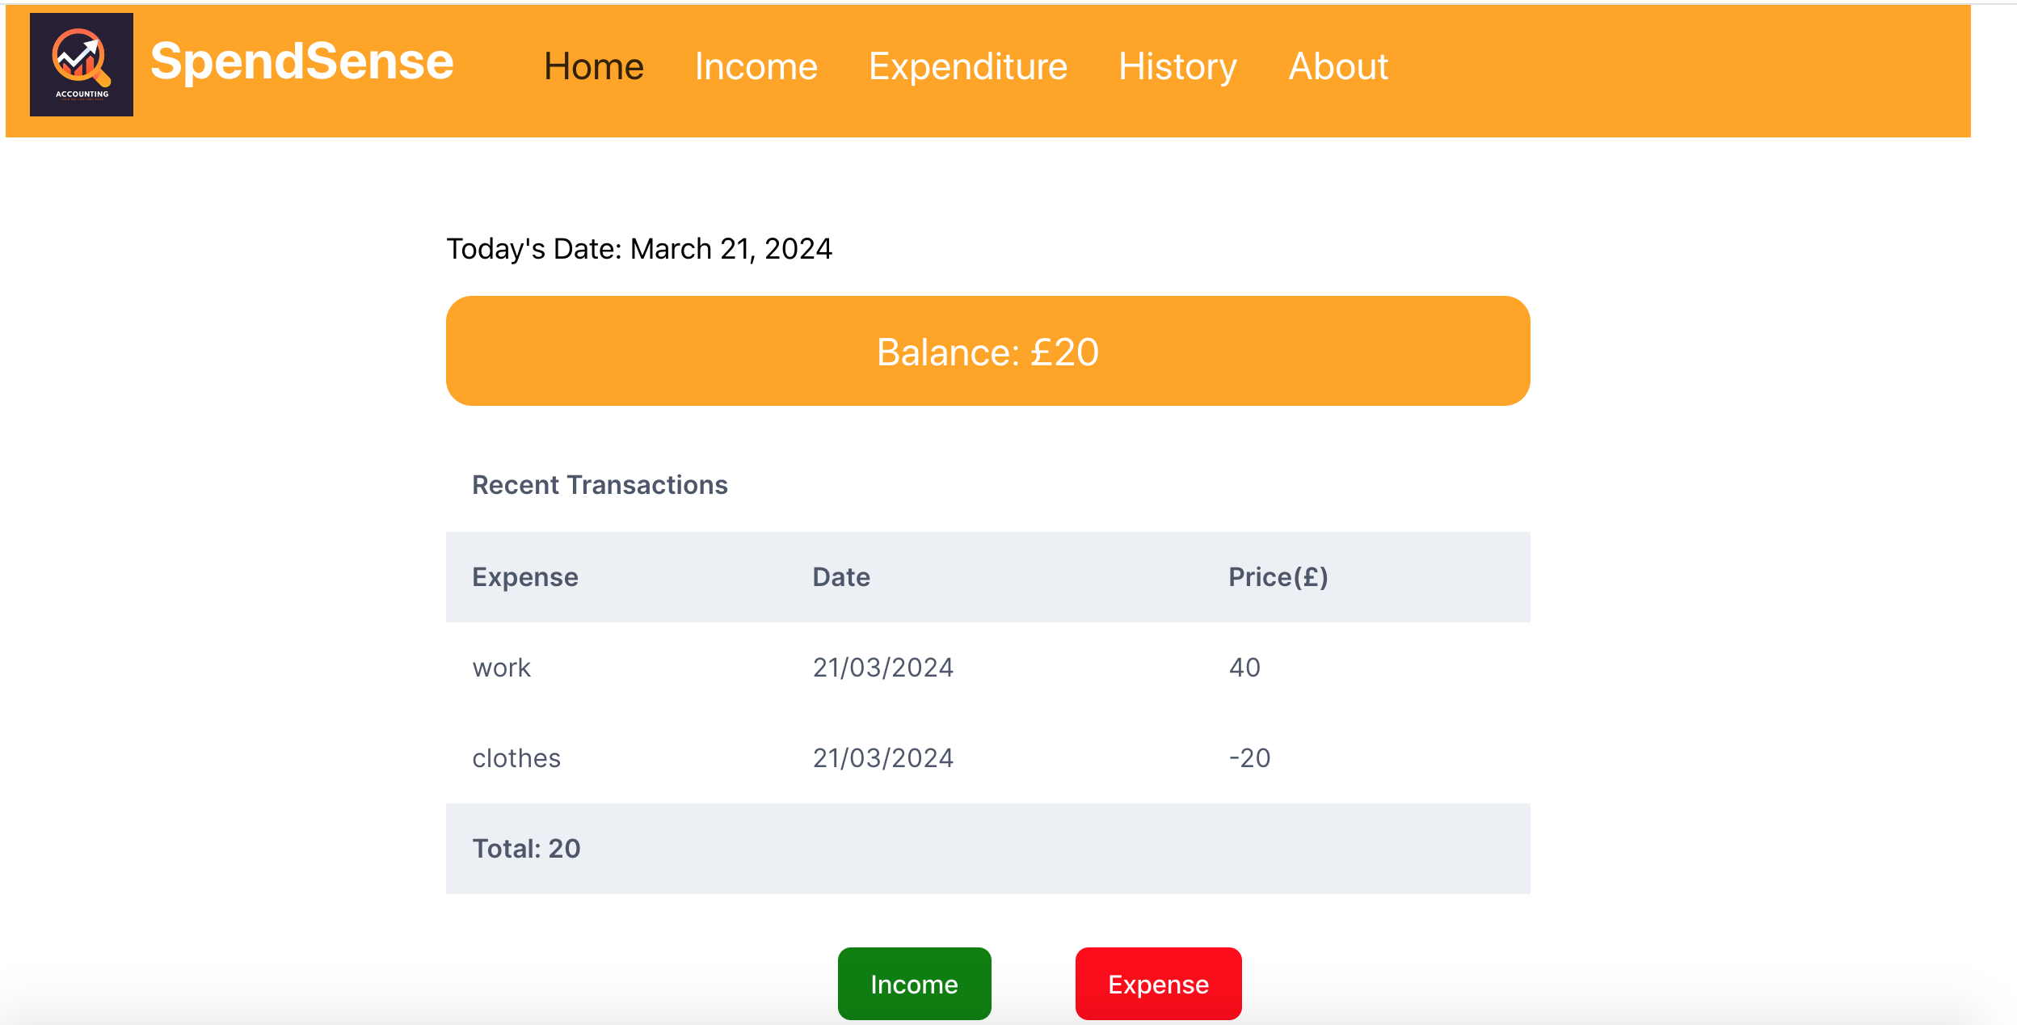Screen dimensions: 2017x1025
Task: Click the Expense column header
Action: click(x=525, y=577)
